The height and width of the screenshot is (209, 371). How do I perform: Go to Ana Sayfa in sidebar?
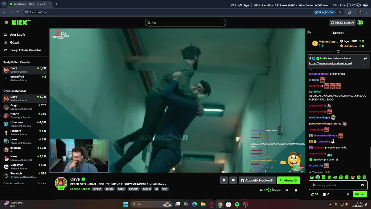pyautogui.click(x=17, y=35)
